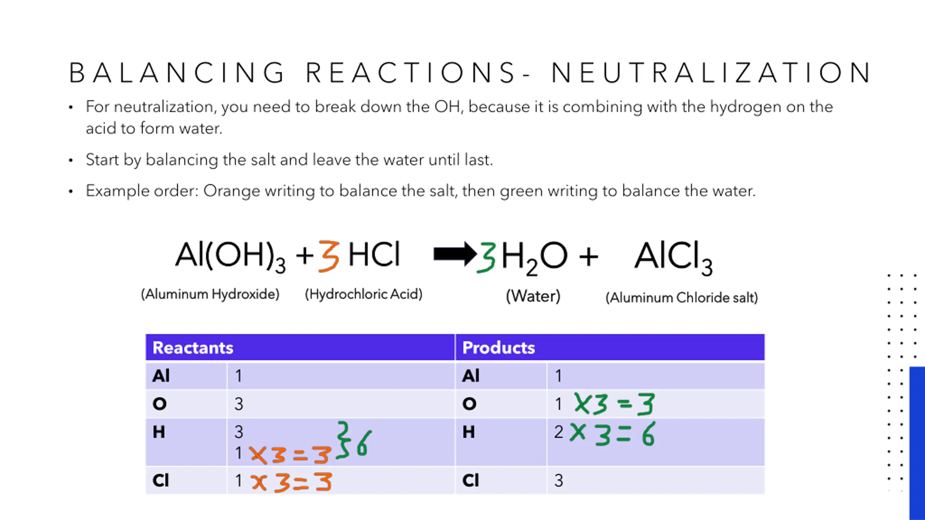Click the "(Aluminum Hydroxide)" label
The height and width of the screenshot is (520, 925).
210,294
